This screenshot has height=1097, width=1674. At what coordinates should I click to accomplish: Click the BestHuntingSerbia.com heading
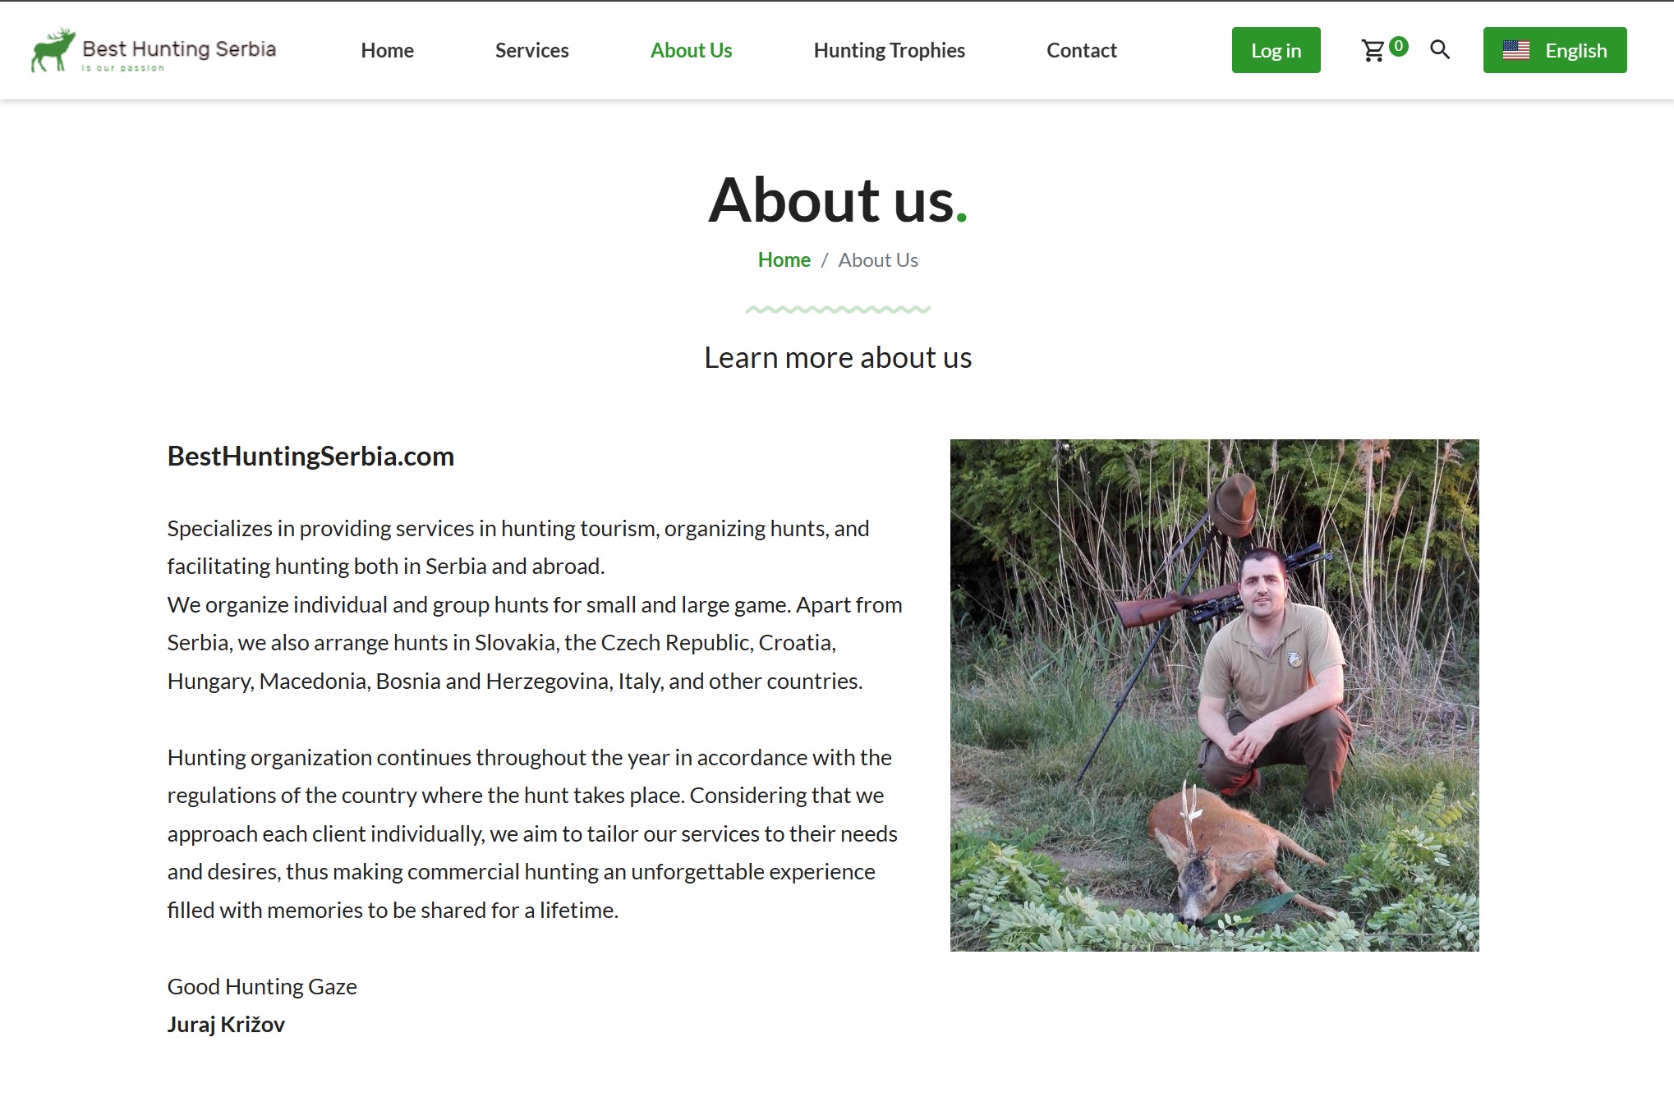click(310, 456)
